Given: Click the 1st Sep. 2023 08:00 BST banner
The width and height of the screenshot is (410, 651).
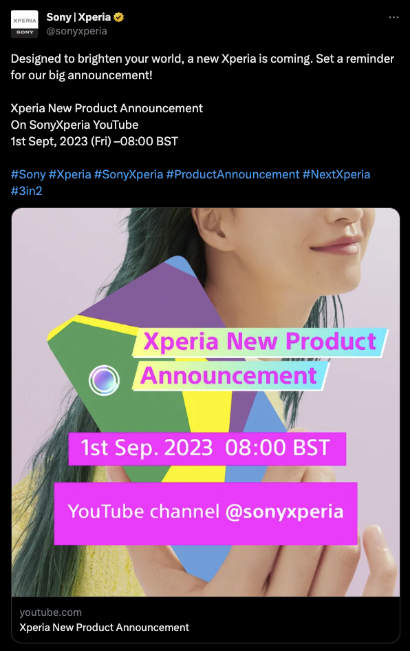Looking at the screenshot, I should tap(207, 448).
